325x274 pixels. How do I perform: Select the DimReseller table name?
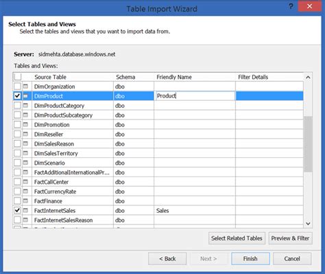coord(49,135)
